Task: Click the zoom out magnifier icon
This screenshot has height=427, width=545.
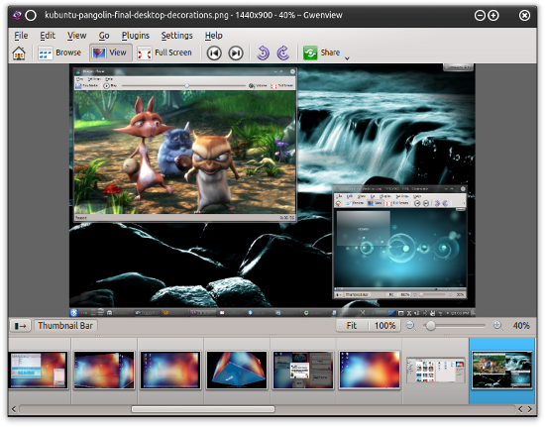Action: coord(411,326)
